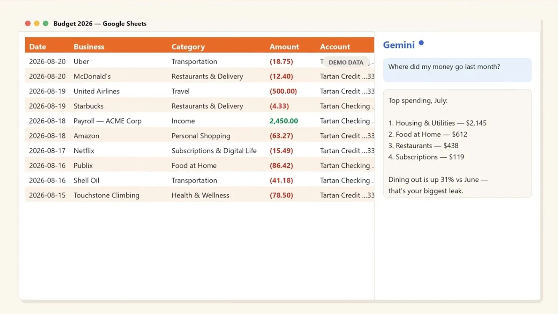Select the (86.42) amount cell
Image resolution: width=558 pixels, height=314 pixels.
tap(281, 166)
